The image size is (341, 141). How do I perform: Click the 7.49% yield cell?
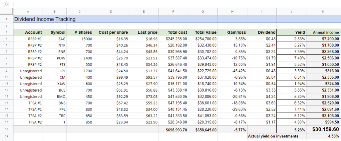291,58
